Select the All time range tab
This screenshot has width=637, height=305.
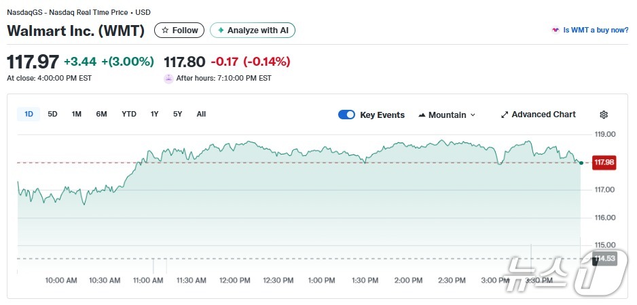pos(201,114)
